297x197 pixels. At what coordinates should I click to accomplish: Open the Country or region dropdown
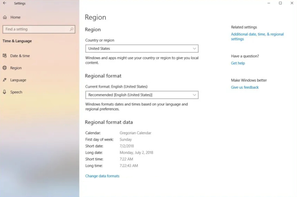(142, 48)
